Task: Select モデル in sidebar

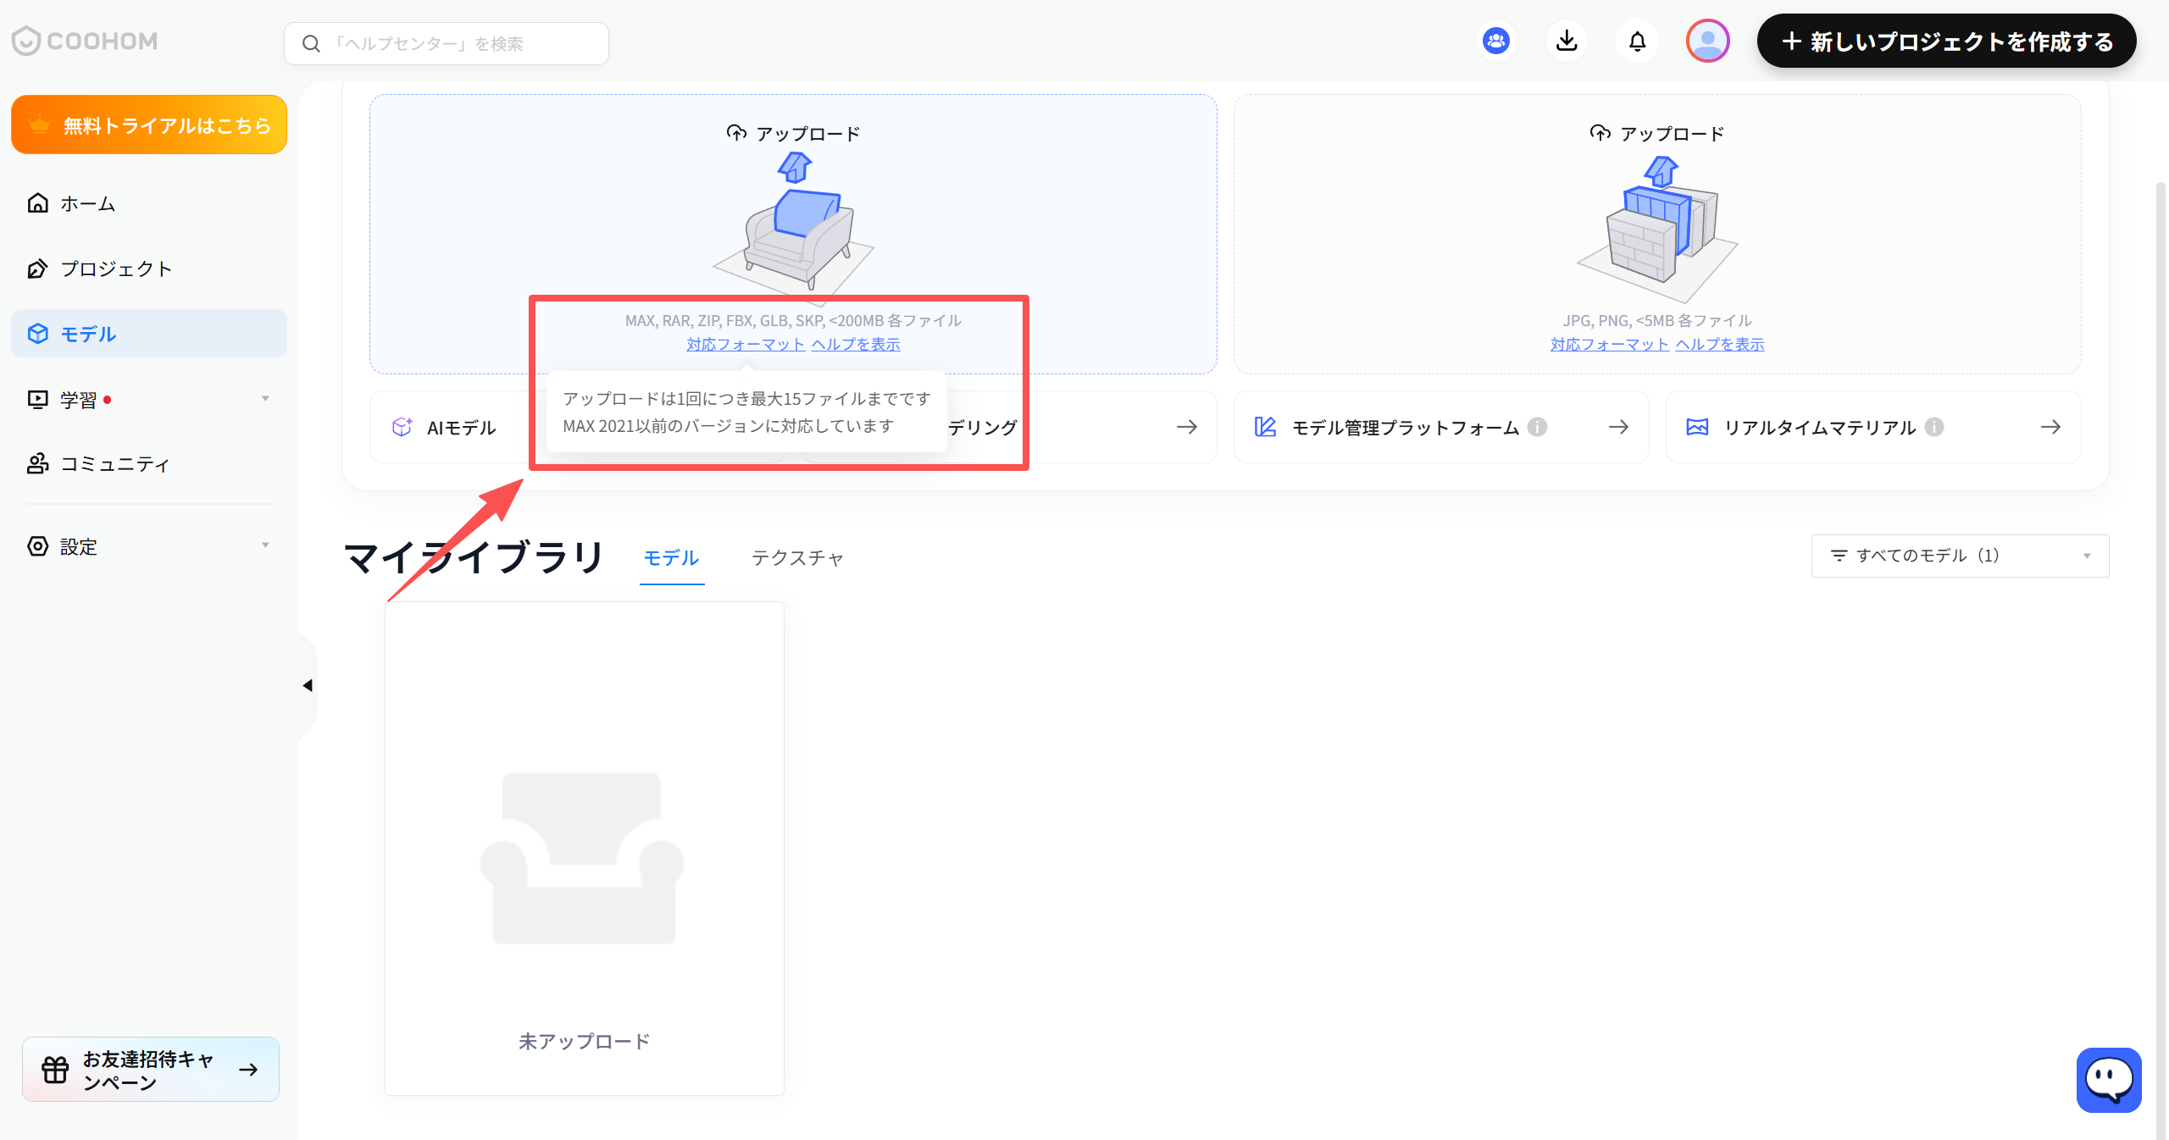Action: 149,334
